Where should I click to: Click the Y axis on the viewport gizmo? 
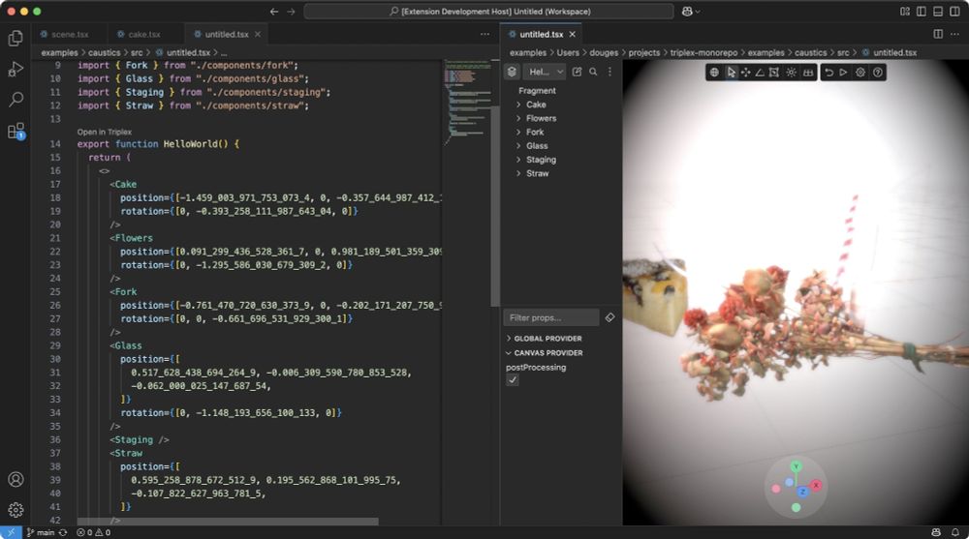coord(796,466)
